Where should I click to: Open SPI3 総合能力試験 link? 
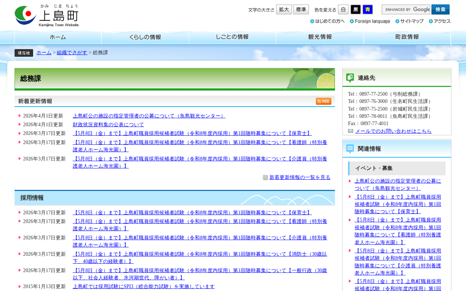pos(144,287)
